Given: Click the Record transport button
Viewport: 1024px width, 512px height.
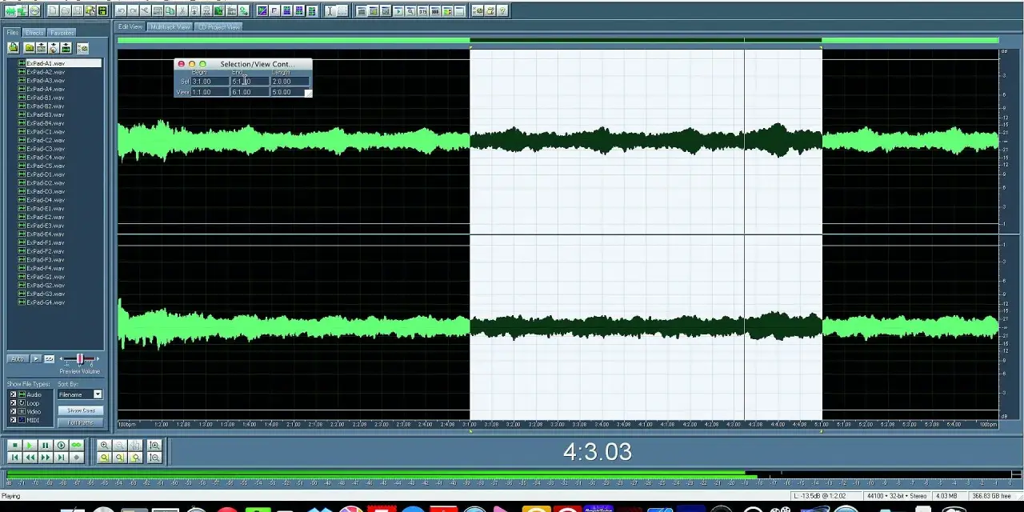Looking at the screenshot, I should pos(76,458).
